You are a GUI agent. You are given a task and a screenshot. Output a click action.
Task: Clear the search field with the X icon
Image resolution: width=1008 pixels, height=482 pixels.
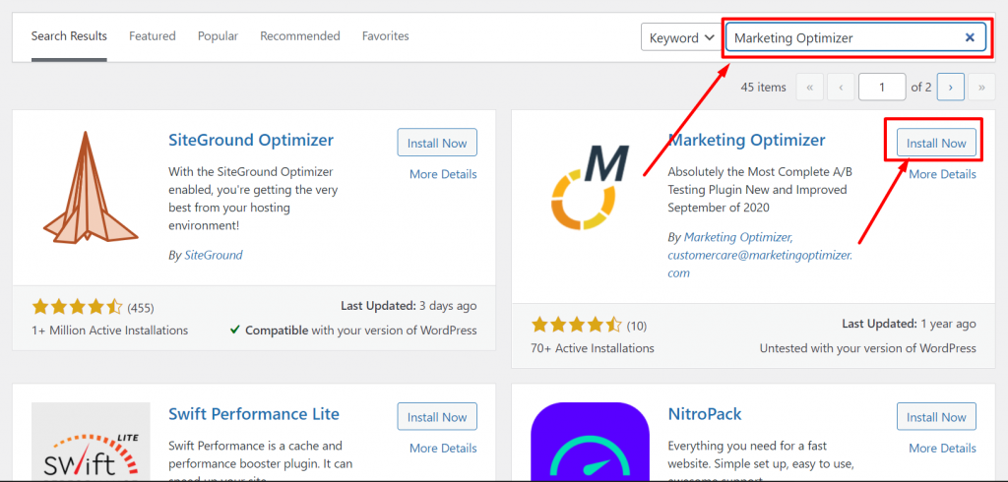tap(970, 38)
